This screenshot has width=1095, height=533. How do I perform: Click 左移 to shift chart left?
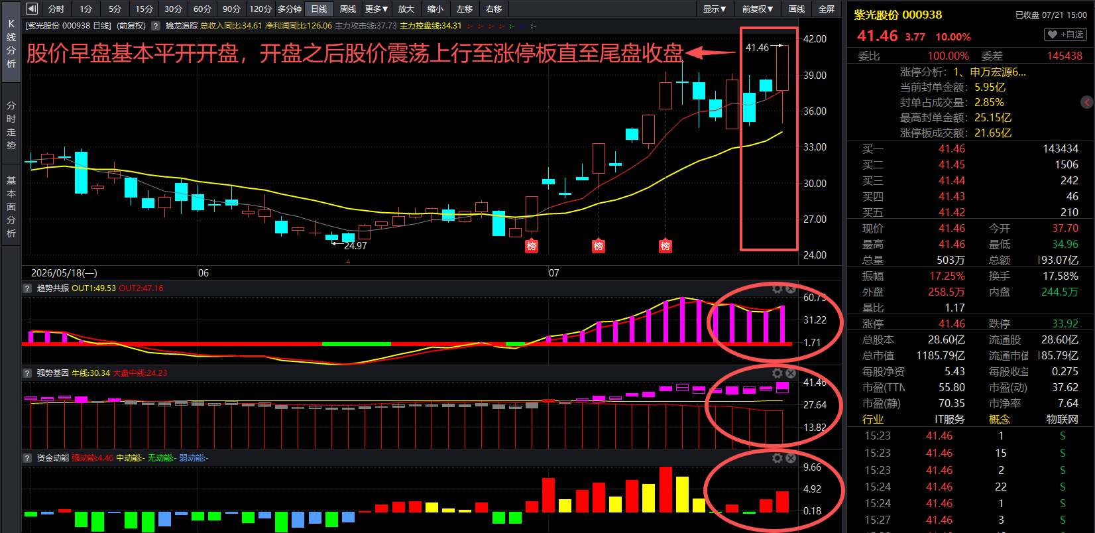coord(465,9)
